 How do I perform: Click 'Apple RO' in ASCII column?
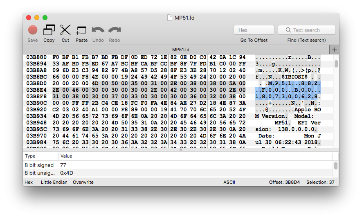coord(308,110)
